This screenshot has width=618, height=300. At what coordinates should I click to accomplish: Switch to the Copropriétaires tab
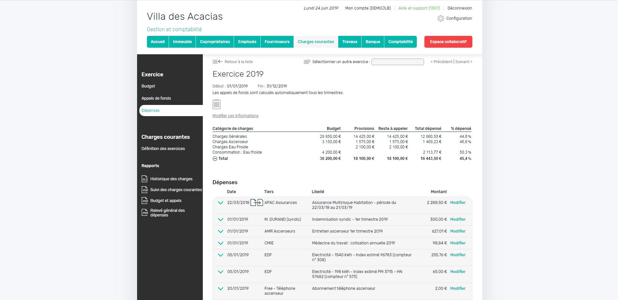(x=215, y=42)
